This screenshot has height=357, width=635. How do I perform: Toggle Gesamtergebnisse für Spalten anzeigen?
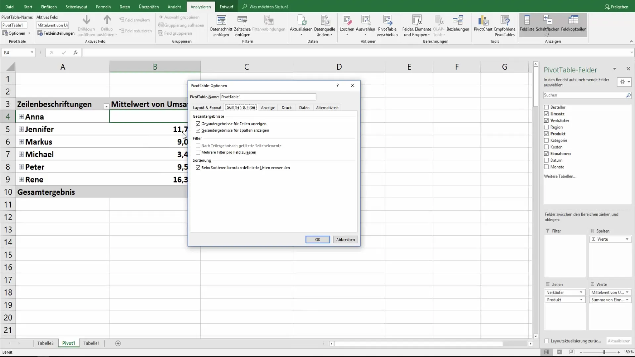click(x=198, y=130)
